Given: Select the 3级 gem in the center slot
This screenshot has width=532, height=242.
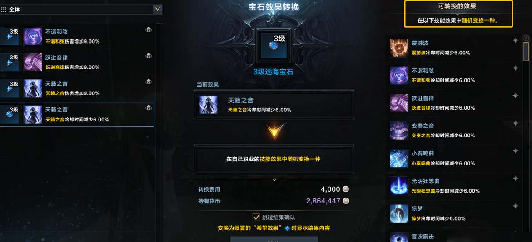Looking at the screenshot, I should tap(273, 46).
